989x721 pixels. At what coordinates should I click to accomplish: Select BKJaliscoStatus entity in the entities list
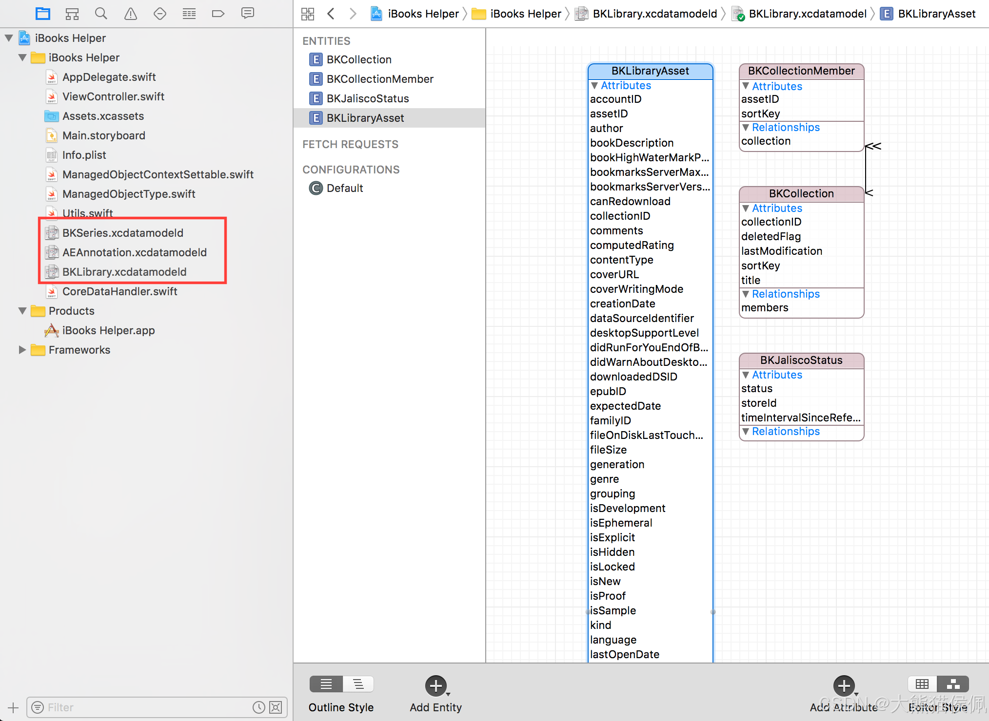coord(368,98)
